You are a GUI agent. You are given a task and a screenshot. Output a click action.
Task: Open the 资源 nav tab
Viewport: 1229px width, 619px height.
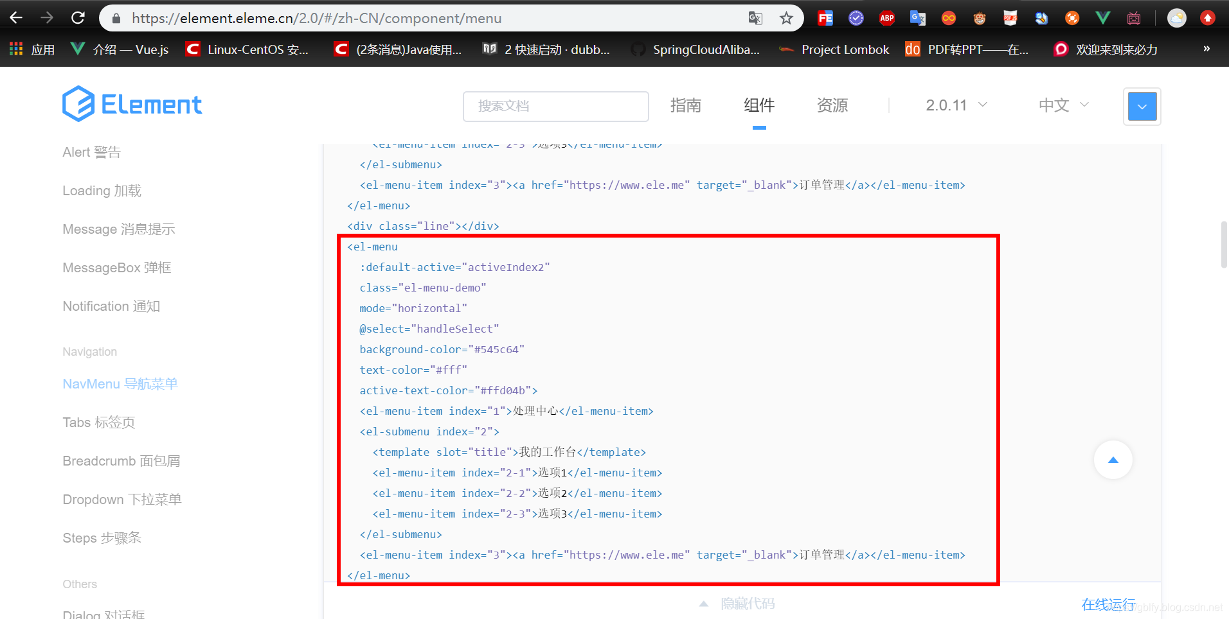[832, 105]
